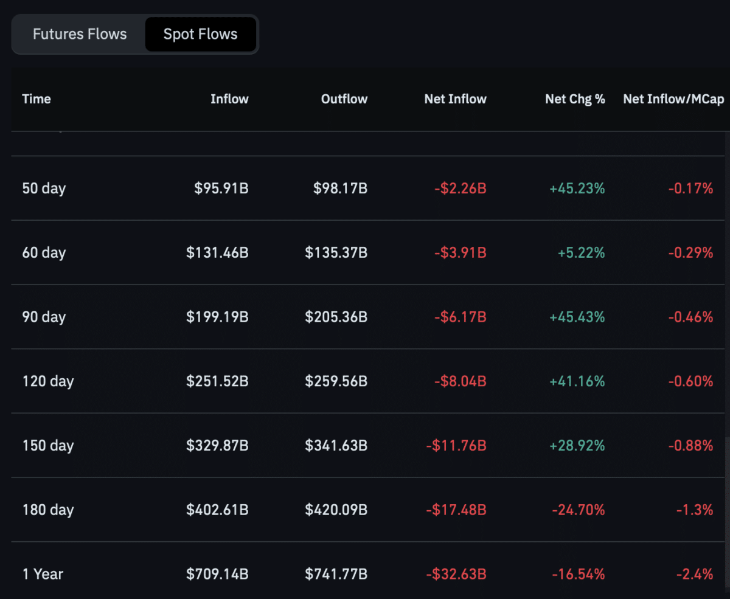Select the 60 day row label
The width and height of the screenshot is (730, 599).
[44, 253]
